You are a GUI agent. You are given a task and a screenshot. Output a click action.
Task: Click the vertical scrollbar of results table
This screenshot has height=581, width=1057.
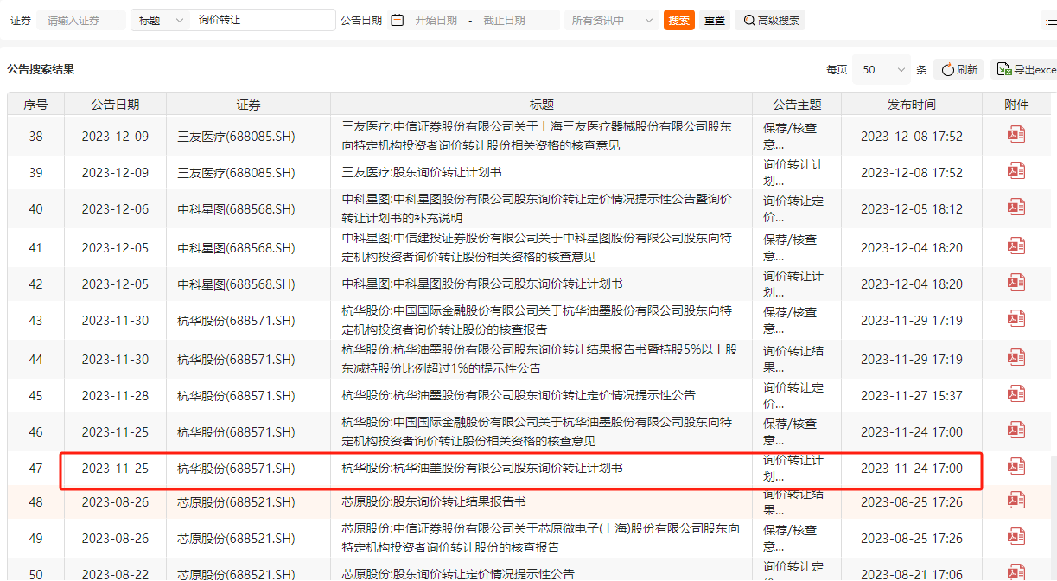click(x=1053, y=519)
